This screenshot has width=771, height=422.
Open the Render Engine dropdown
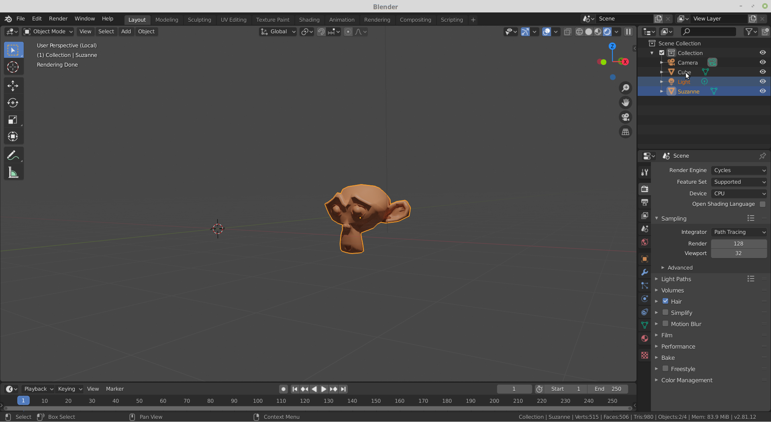pos(739,170)
